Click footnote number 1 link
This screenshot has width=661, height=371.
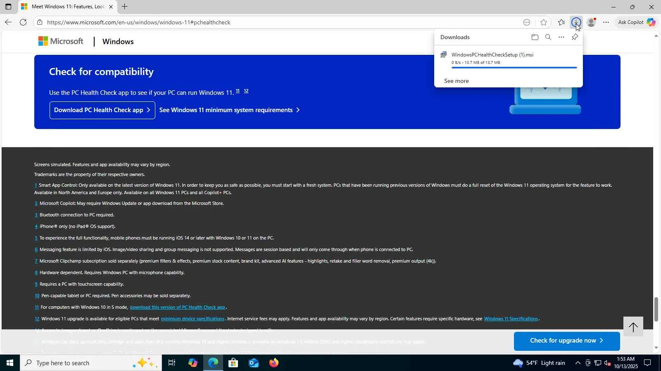[x=36, y=185]
